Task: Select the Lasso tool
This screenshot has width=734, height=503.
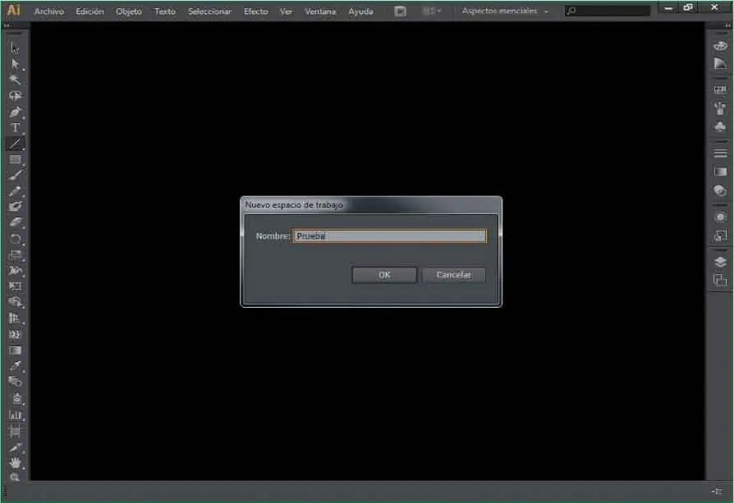Action: coord(15,95)
